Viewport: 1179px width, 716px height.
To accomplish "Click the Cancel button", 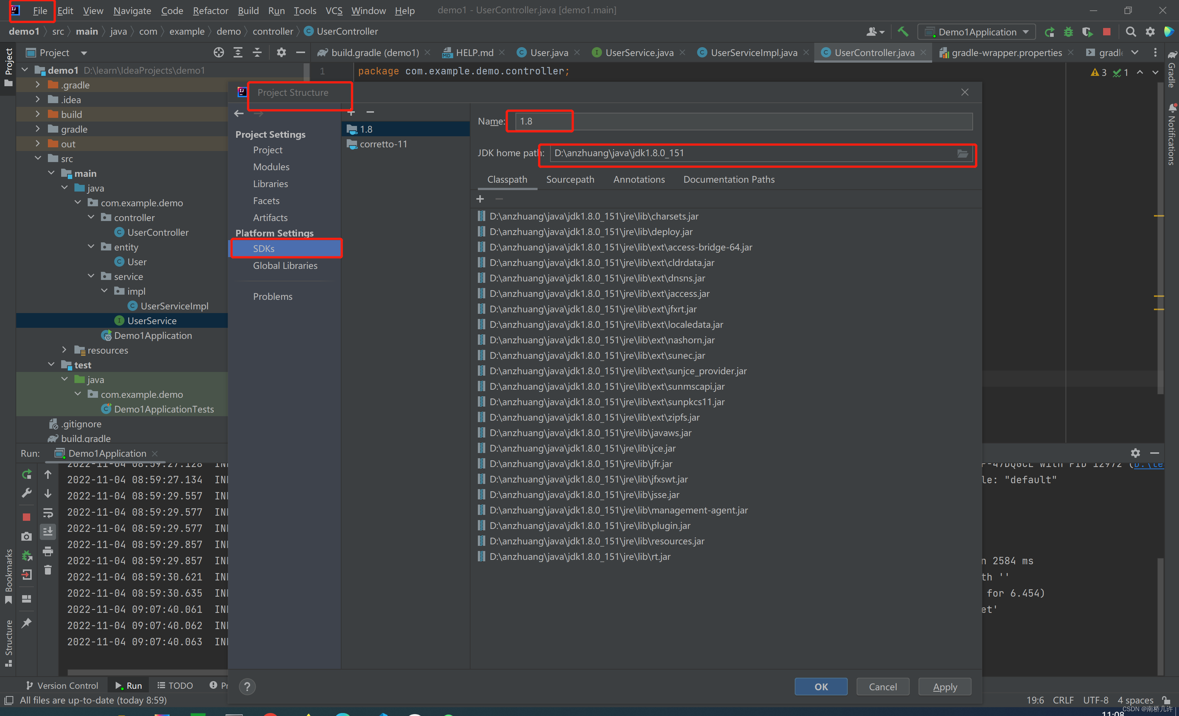I will (x=882, y=686).
